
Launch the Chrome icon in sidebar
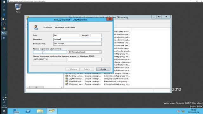point(4,28)
